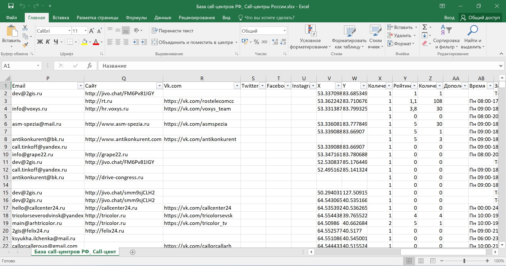This screenshot has width=506, height=266.
Task: Toggle Italic formatting
Action: tap(48, 42)
